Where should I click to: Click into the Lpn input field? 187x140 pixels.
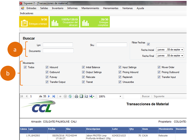pos(58,45)
